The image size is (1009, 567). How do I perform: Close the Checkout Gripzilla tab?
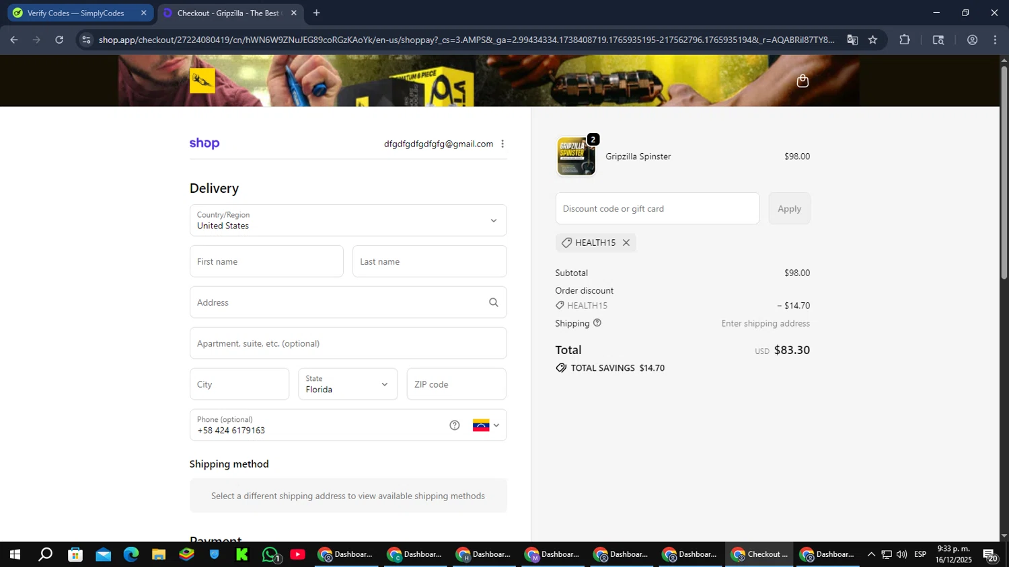[x=293, y=13]
